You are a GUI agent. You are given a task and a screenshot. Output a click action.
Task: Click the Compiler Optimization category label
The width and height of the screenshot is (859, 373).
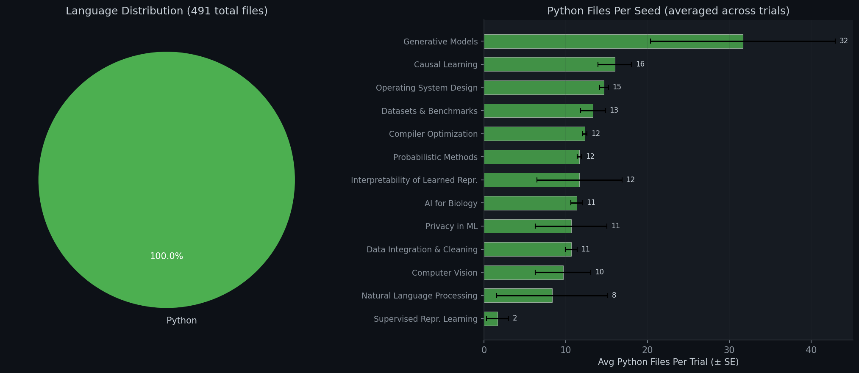(x=433, y=134)
